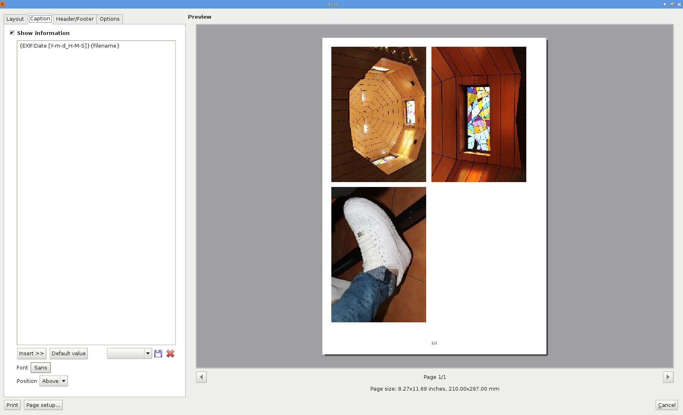Choose the caption font via the Sans button
This screenshot has height=415, width=683.
tap(41, 368)
